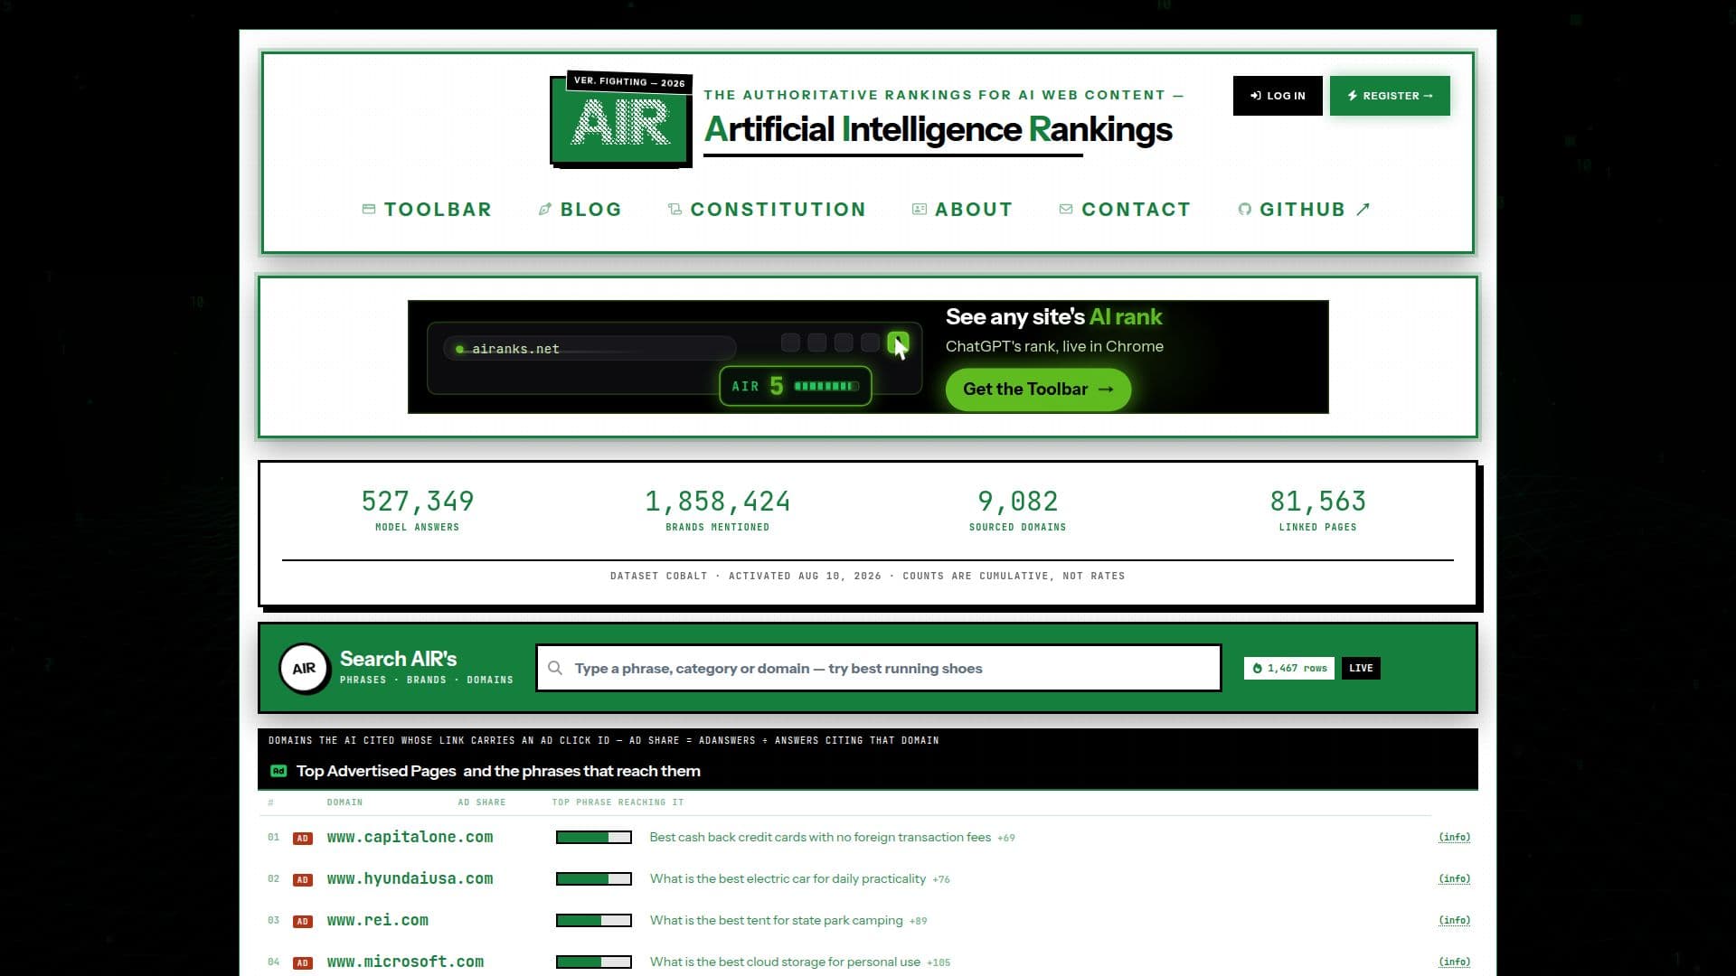The image size is (1736, 976).
Task: Click the AD badge for hyundaiusa row
Action: 303,880
